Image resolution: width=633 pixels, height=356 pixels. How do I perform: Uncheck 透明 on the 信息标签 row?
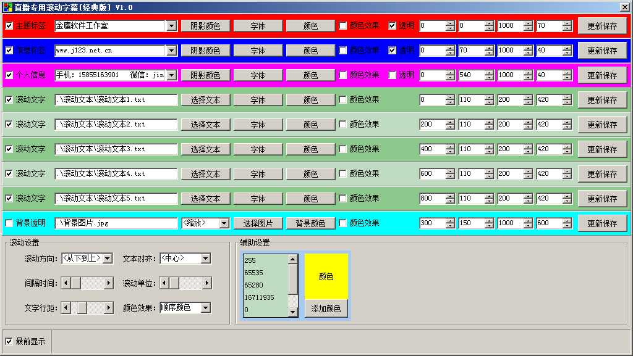(x=392, y=50)
